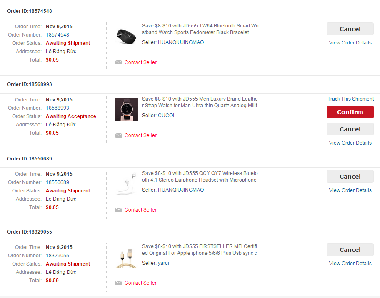Open order number 18329055 link
This screenshot has width=380, height=298.
[x=57, y=256]
